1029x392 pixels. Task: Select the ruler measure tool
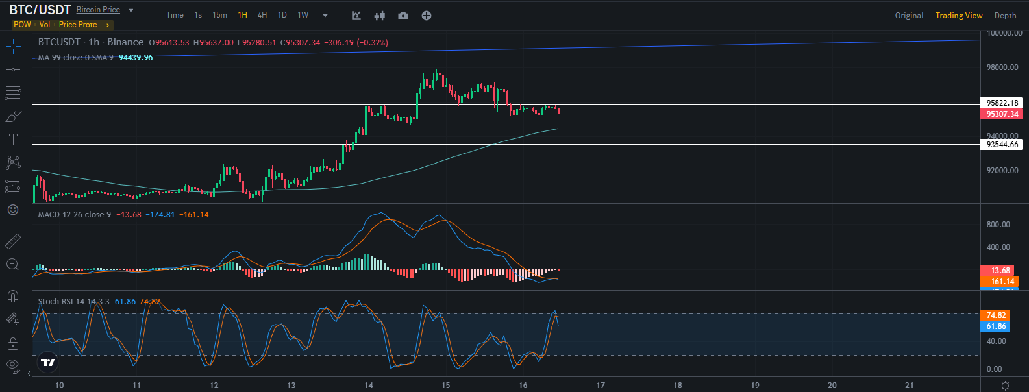point(13,241)
